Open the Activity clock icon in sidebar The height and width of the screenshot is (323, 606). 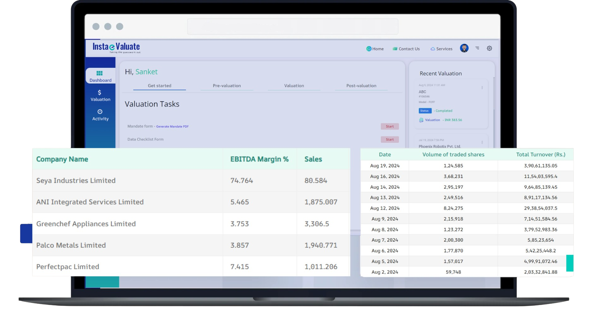click(100, 112)
